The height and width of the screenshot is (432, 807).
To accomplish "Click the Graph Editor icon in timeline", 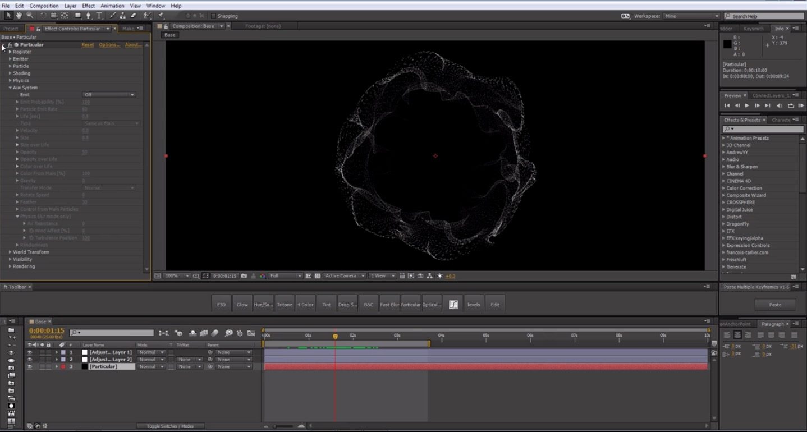I will coord(250,333).
